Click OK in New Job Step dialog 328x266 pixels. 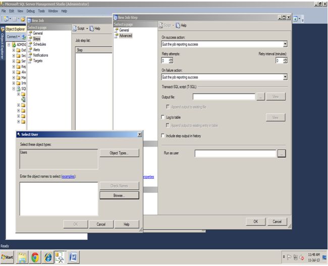point(256,222)
